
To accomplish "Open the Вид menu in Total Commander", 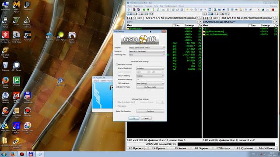I will 161,6.
